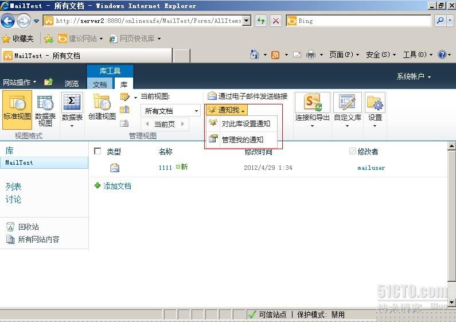Switch to 标准视图 standard view
Screen dimensions: 456x322
pos(17,110)
